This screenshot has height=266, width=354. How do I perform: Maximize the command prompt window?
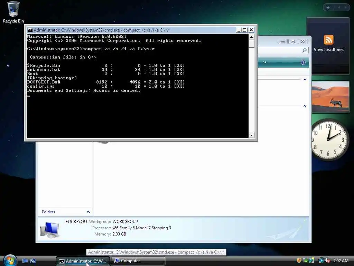(x=244, y=30)
